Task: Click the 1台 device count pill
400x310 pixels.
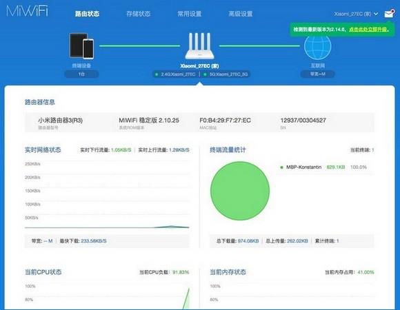Action: pyautogui.click(x=81, y=74)
